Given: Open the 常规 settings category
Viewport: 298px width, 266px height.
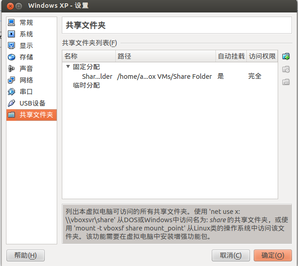Looking at the screenshot, I should point(26,23).
